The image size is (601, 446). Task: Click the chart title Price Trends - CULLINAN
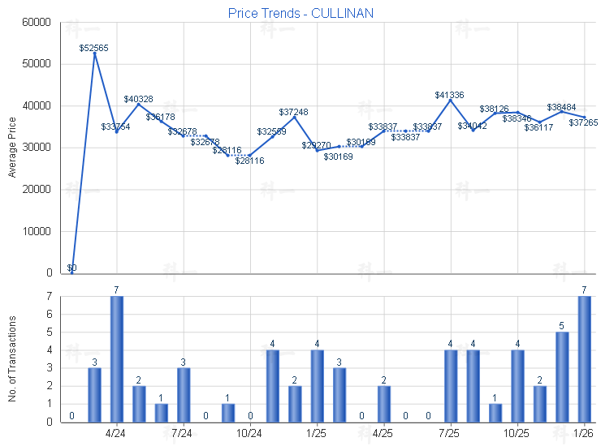tap(300, 14)
